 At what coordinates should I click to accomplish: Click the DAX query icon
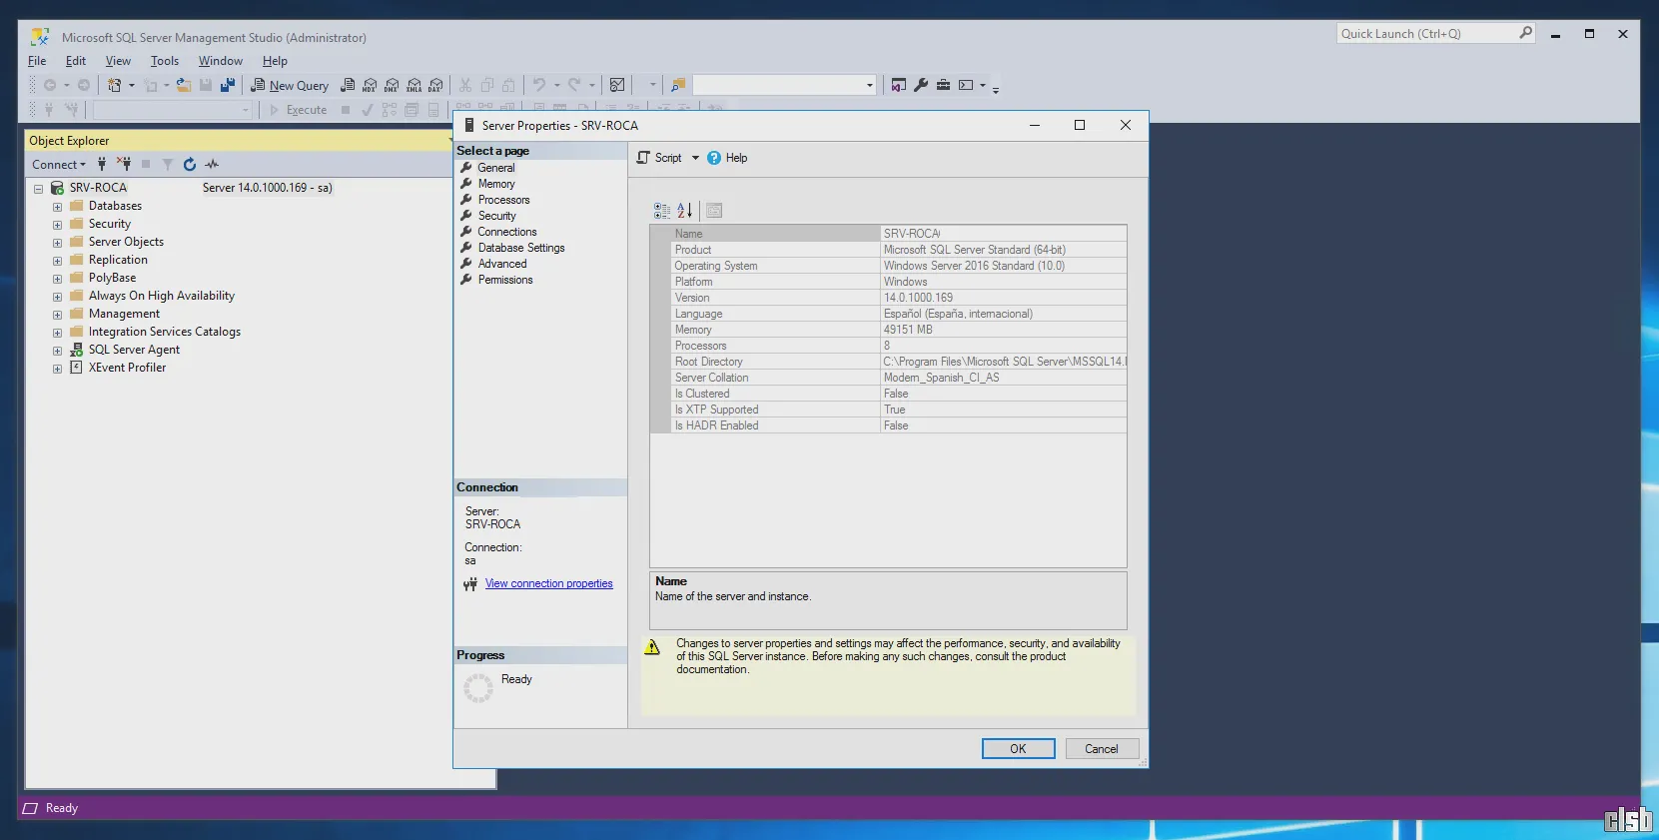click(435, 85)
